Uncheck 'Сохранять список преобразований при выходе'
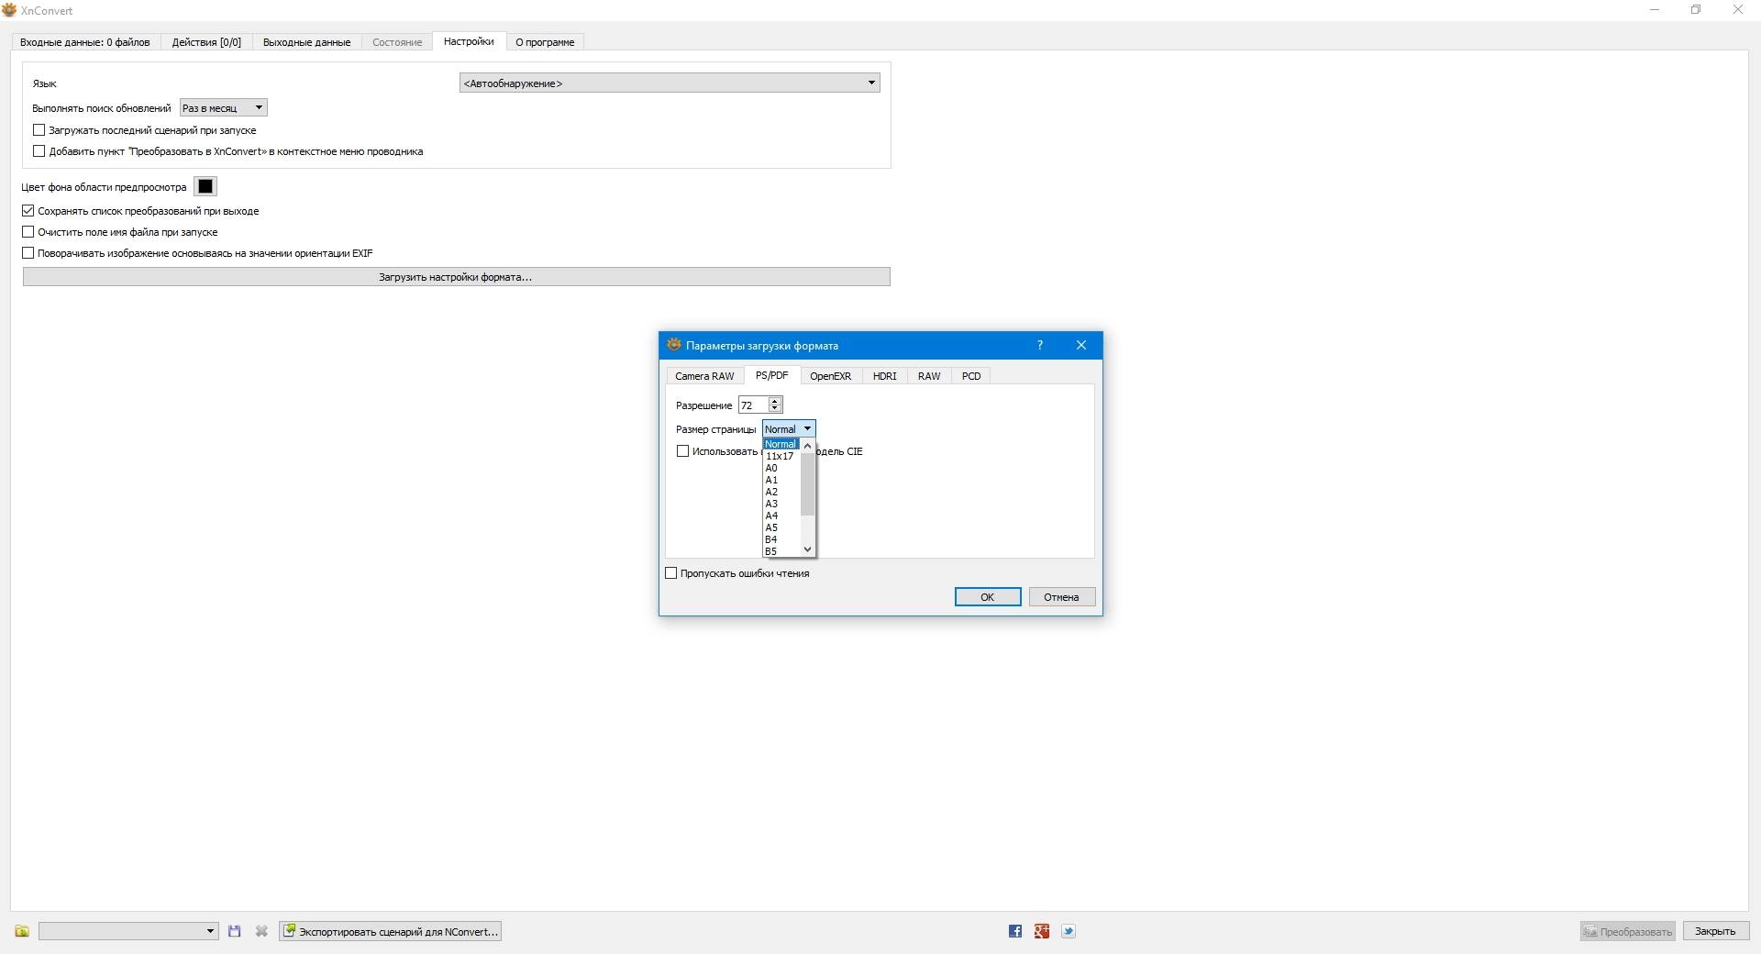The image size is (1761, 954). tap(28, 211)
